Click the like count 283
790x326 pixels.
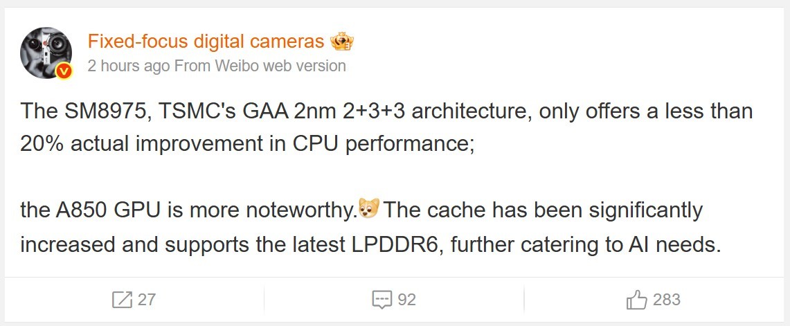pos(666,300)
